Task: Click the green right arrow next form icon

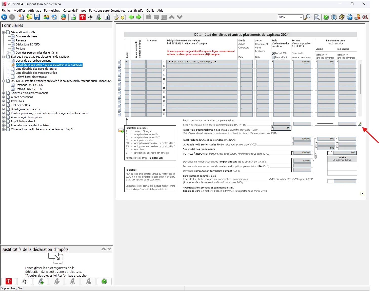Action: tap(139, 17)
